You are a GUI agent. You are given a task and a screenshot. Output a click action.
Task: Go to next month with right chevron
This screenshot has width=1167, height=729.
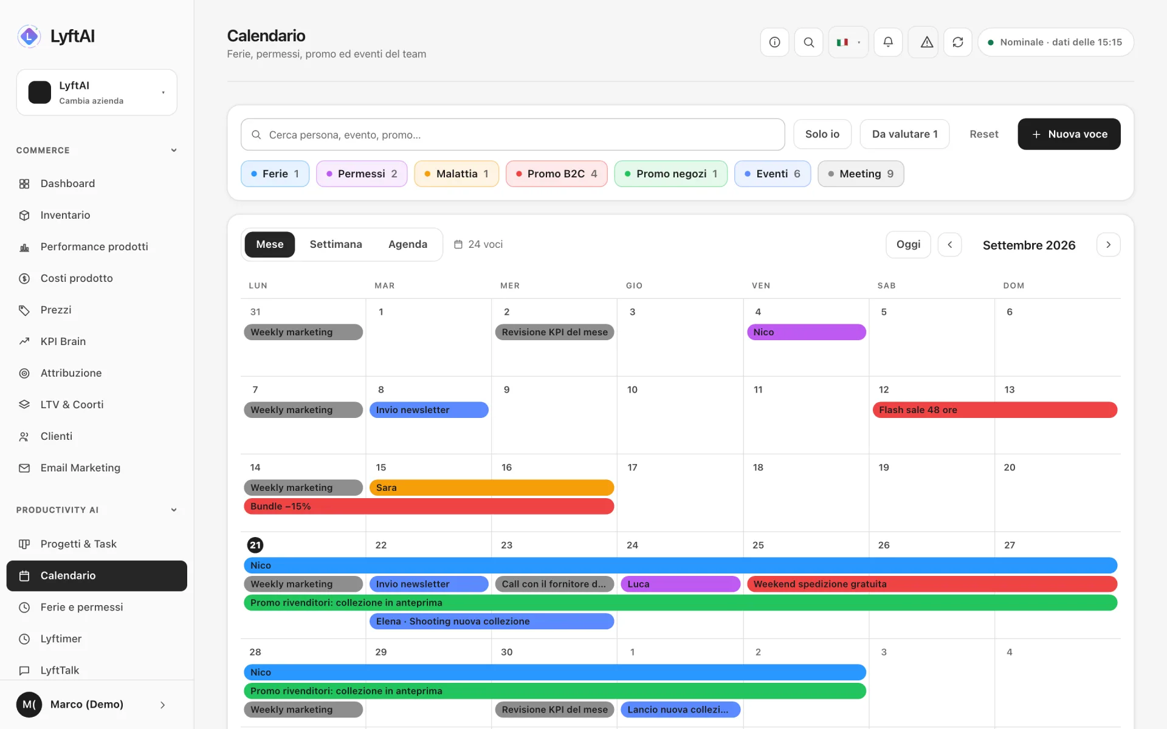coord(1108,245)
